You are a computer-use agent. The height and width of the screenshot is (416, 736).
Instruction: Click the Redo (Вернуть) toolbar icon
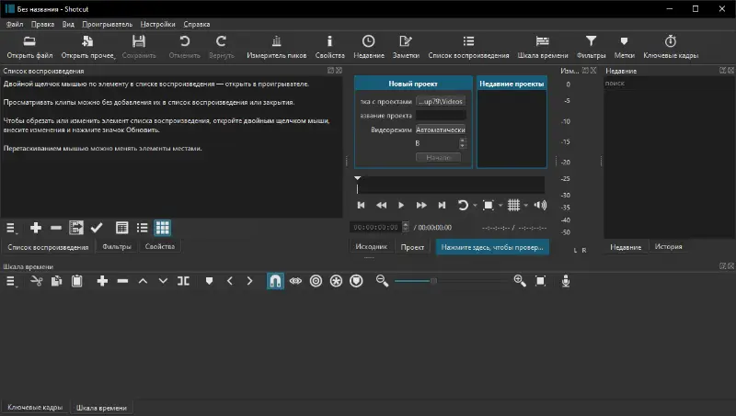(x=221, y=48)
